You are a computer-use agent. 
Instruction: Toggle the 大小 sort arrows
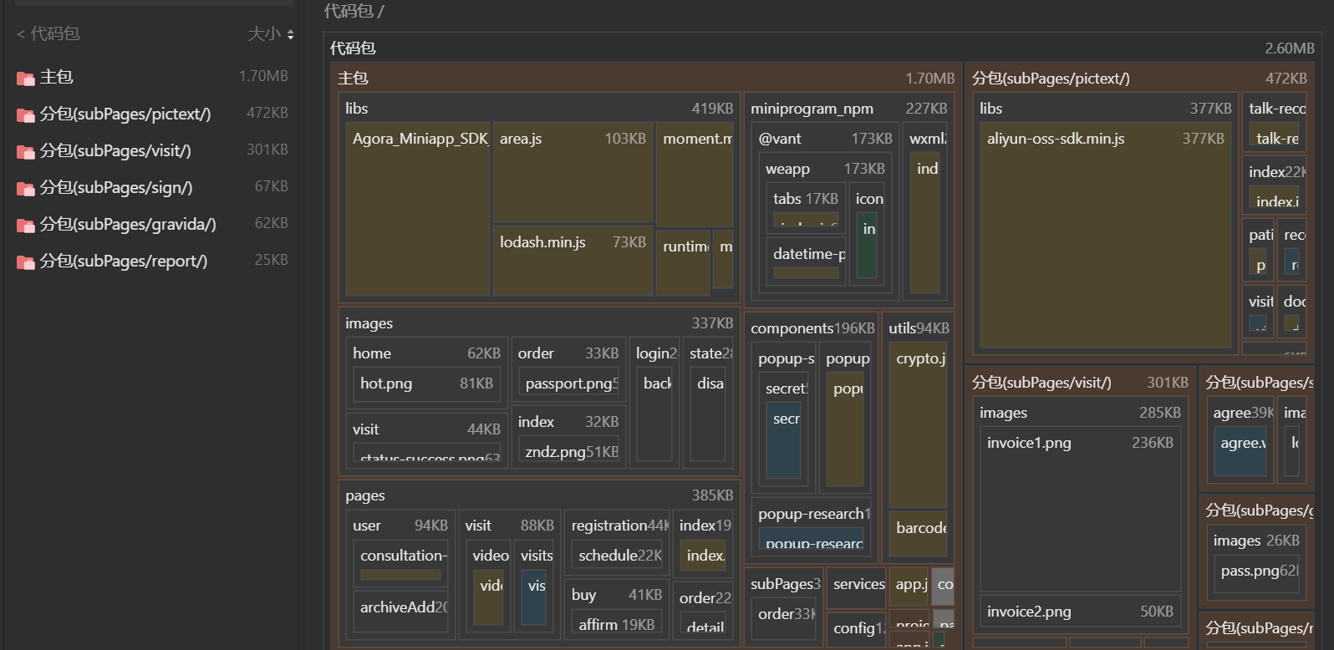pyautogui.click(x=290, y=34)
